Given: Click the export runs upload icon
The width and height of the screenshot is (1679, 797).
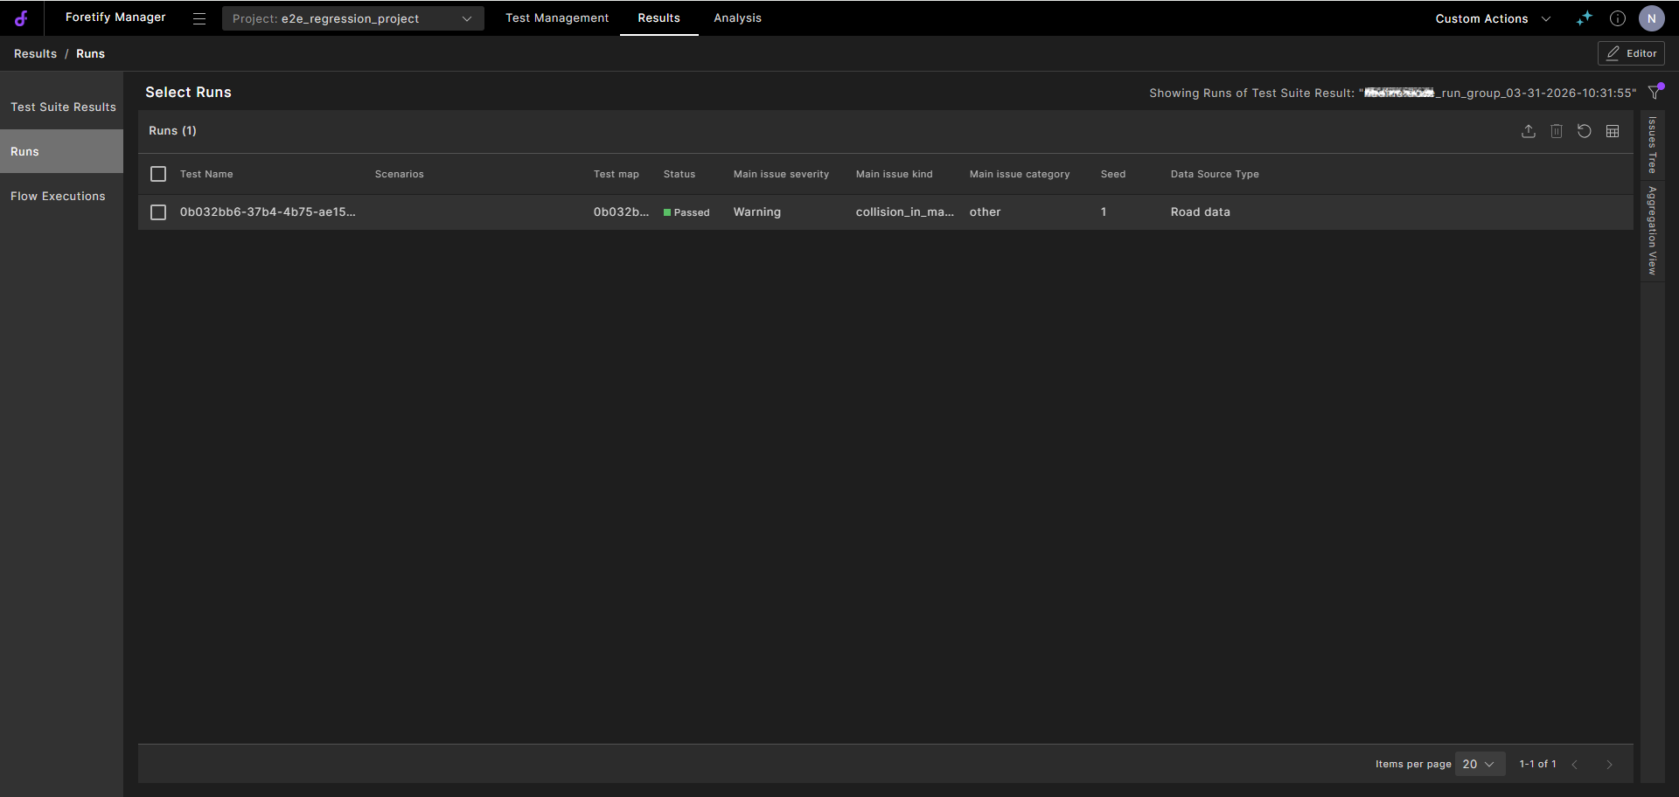Looking at the screenshot, I should pos(1529,131).
